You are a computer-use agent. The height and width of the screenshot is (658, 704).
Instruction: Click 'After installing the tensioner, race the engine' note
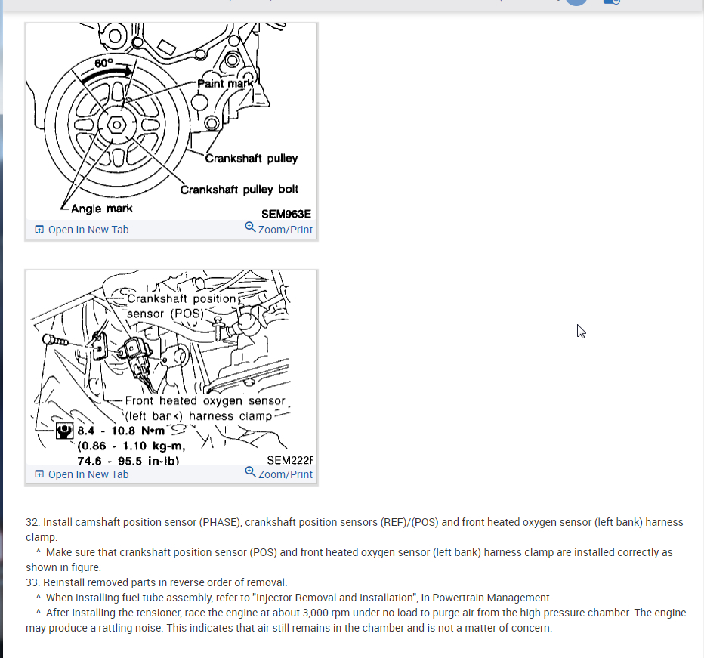point(356,620)
